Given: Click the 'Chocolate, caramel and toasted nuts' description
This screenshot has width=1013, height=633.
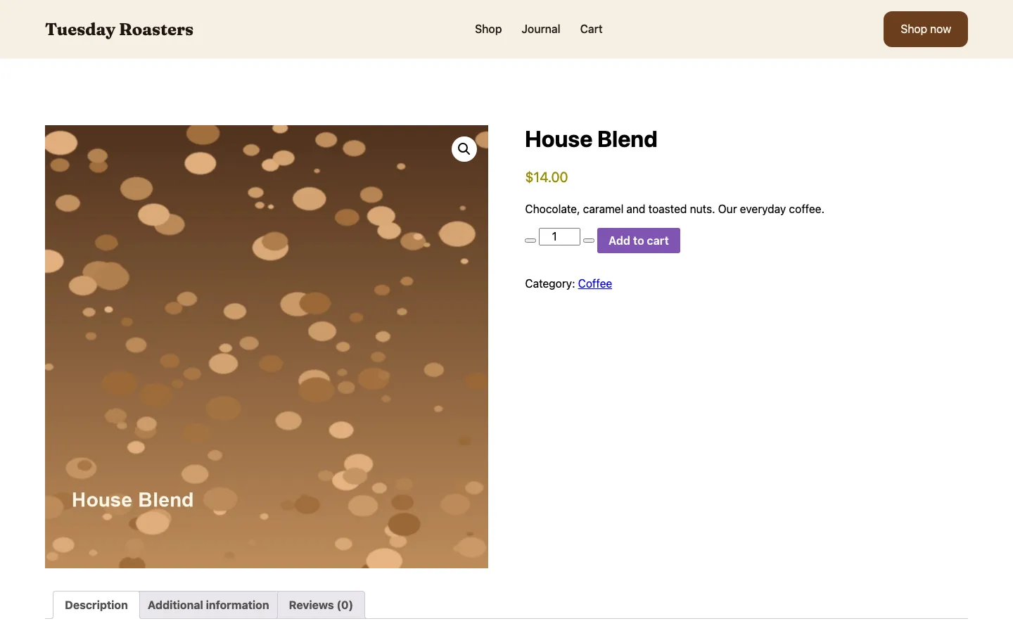Looking at the screenshot, I should click(675, 209).
